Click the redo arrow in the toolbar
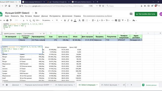Image resolution: width=162 pixels, height=91 pixels. (4, 20)
